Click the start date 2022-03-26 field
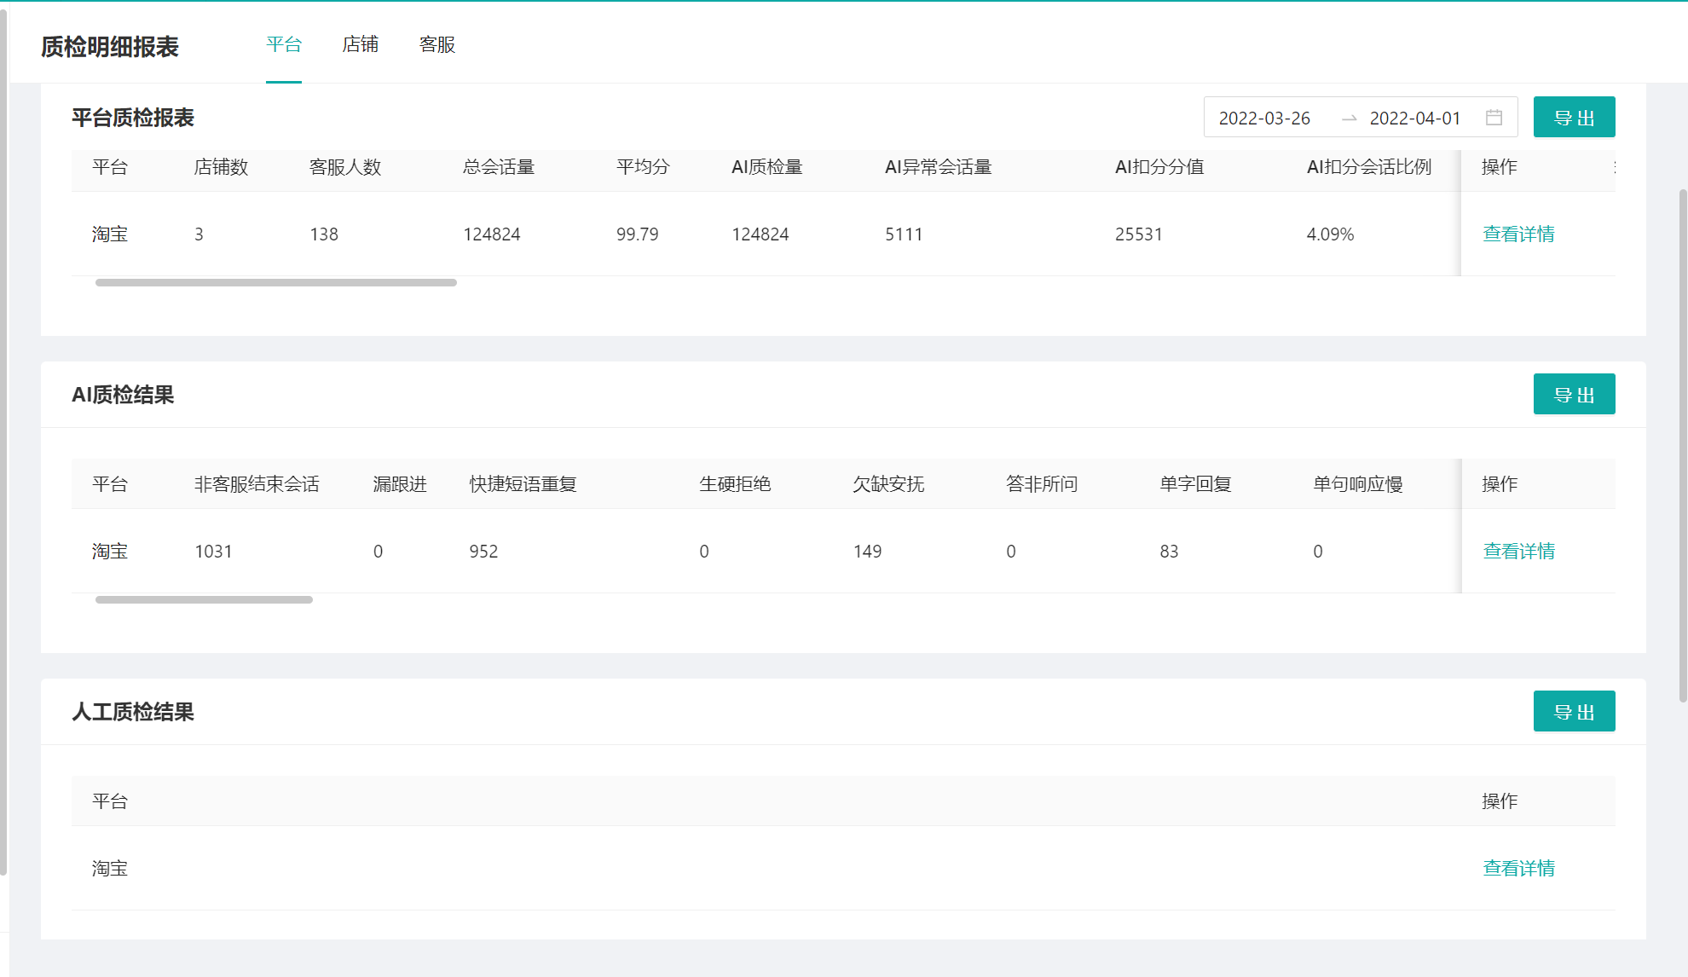Image resolution: width=1688 pixels, height=977 pixels. (x=1264, y=118)
